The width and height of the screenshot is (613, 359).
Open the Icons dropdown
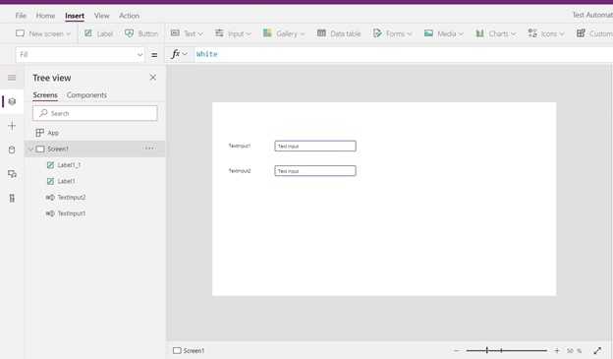[x=546, y=33]
